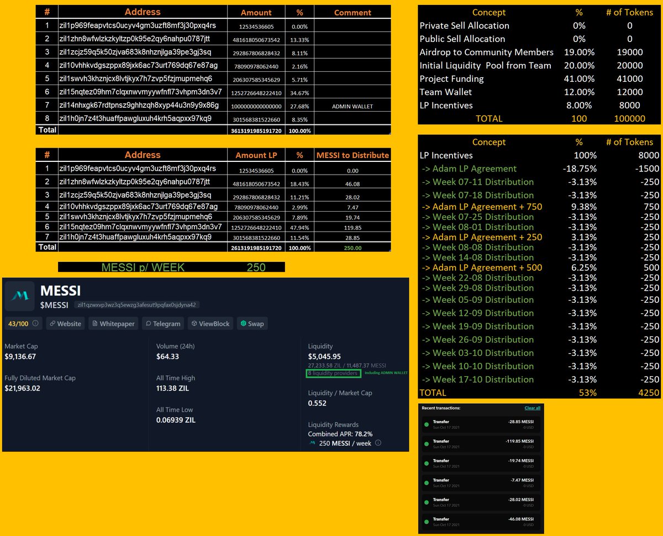Click the MESSI p/ WEEK 250 banner
This screenshot has width=663, height=536.
[171, 267]
